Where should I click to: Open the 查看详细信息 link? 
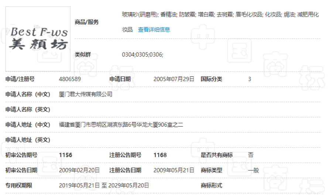tap(154, 30)
